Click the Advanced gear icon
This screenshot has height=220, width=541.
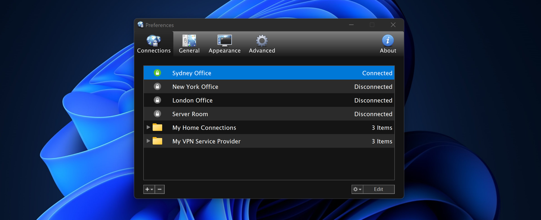[262, 41]
